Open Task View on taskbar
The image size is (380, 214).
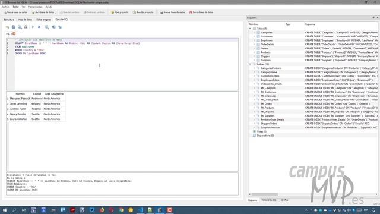24,210
